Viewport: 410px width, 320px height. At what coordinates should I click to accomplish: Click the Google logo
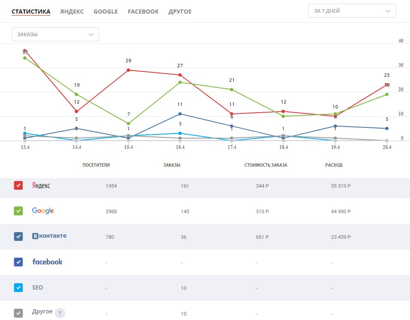43,211
